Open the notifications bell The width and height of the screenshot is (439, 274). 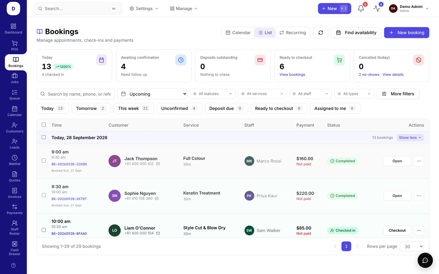coord(361,8)
